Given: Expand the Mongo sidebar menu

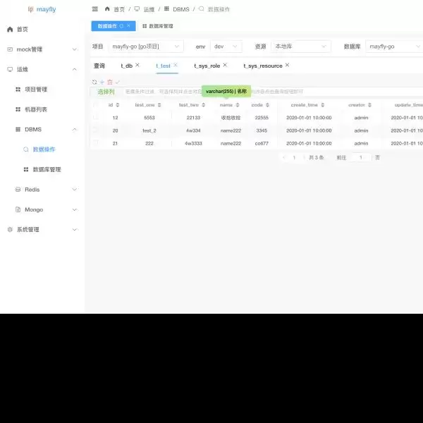Looking at the screenshot, I should coord(75,209).
